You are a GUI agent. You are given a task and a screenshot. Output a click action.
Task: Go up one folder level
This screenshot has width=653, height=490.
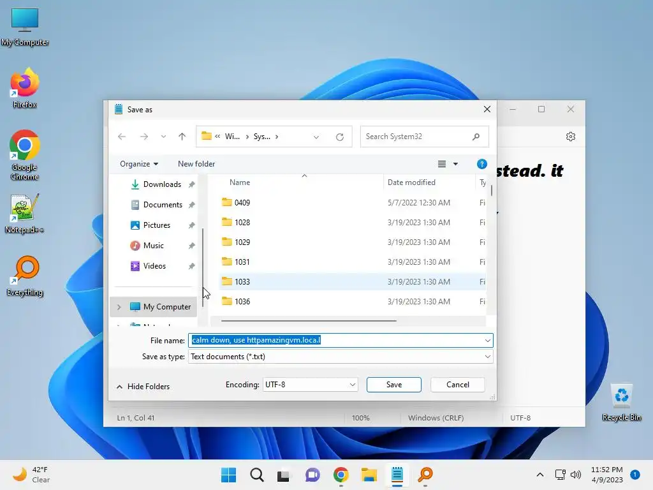point(182,137)
